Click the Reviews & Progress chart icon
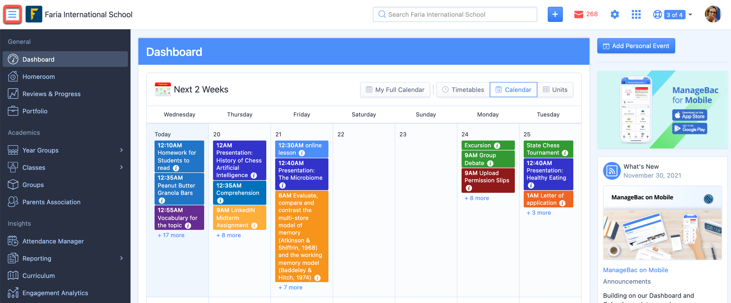The height and width of the screenshot is (303, 731). [x=13, y=94]
